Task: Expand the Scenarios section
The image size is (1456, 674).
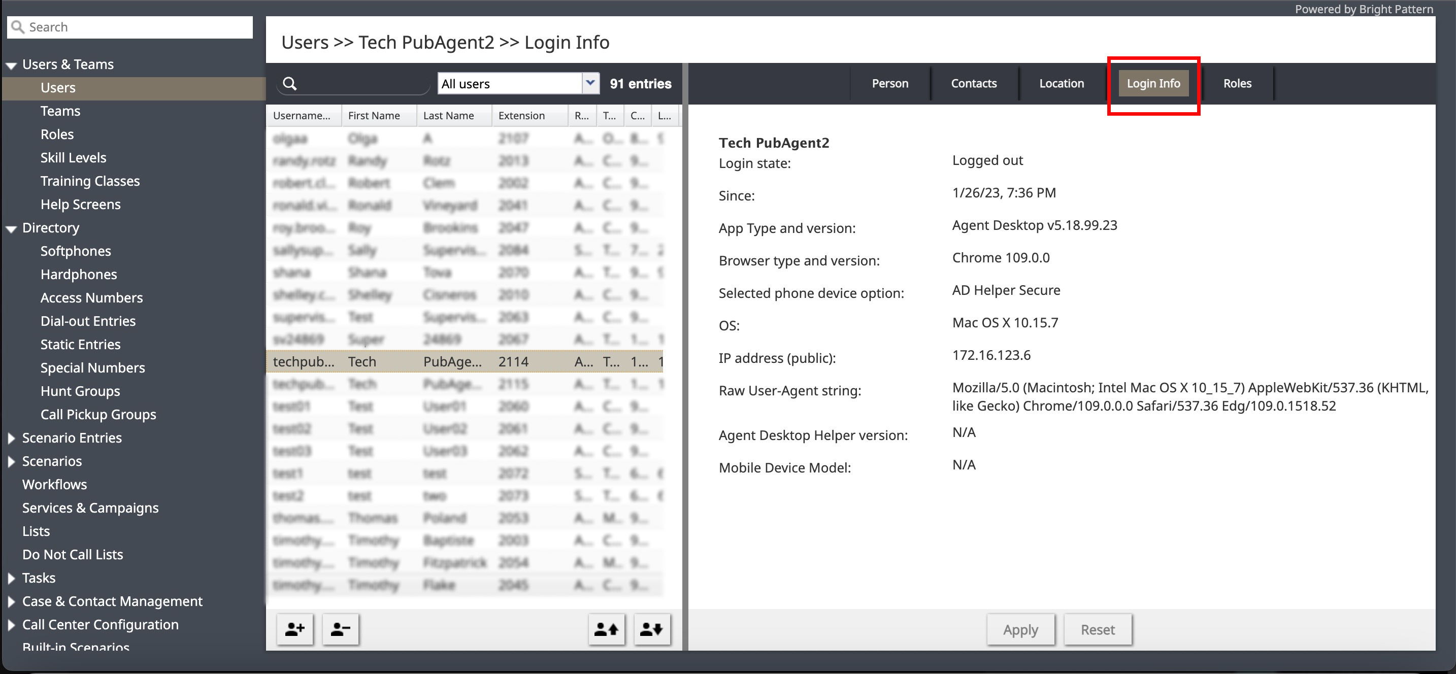Action: (11, 461)
